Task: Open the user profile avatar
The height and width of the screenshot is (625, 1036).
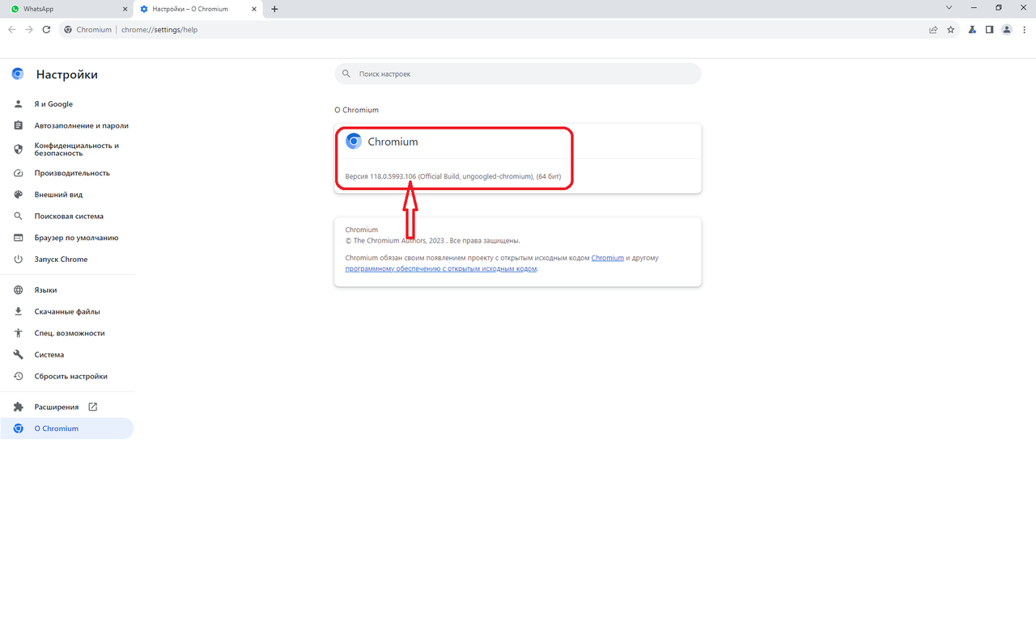Action: (x=1007, y=30)
